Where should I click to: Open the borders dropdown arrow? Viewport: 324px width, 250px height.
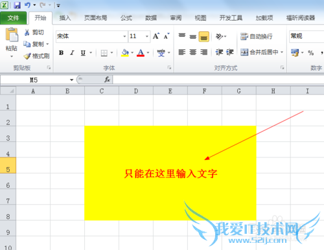(112, 52)
